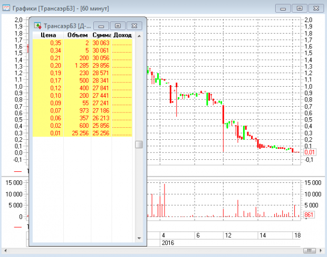
Task: Click the order book vertical scrollbar thumb
Action: tap(139, 145)
